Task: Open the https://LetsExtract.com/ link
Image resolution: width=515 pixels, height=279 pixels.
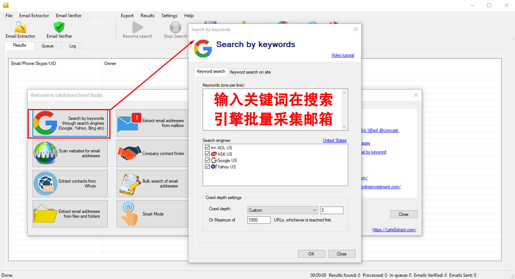Action: [394, 230]
